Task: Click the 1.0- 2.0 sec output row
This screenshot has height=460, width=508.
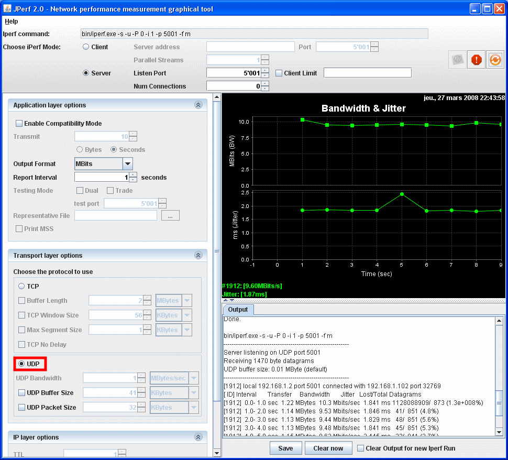Action: click(331, 411)
